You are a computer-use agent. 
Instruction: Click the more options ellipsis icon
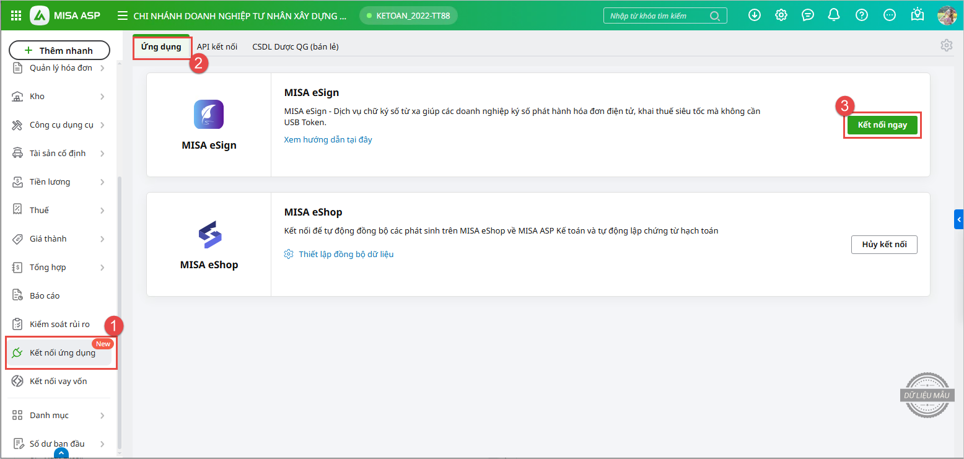pyautogui.click(x=890, y=15)
